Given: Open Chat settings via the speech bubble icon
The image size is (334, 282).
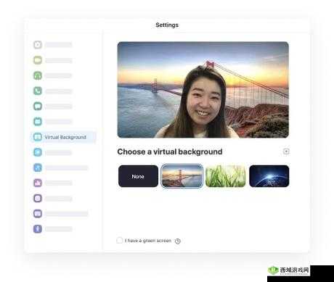Looking at the screenshot, I should [38, 106].
